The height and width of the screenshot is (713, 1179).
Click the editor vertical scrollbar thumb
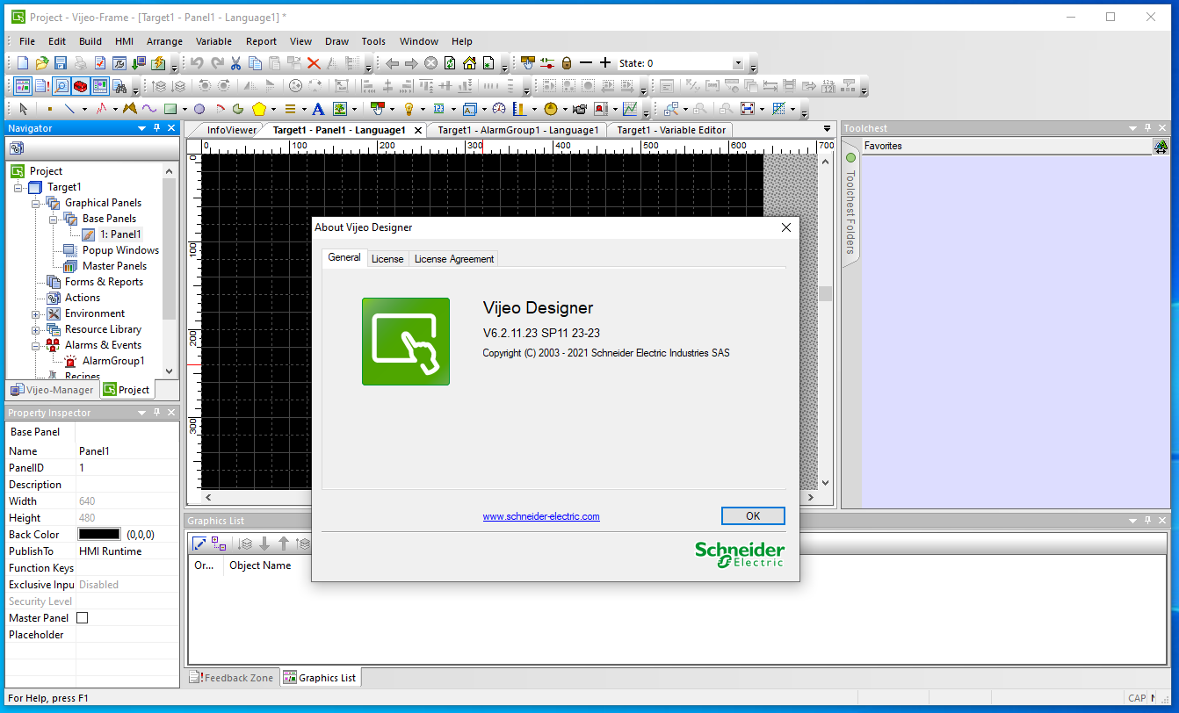(x=825, y=293)
